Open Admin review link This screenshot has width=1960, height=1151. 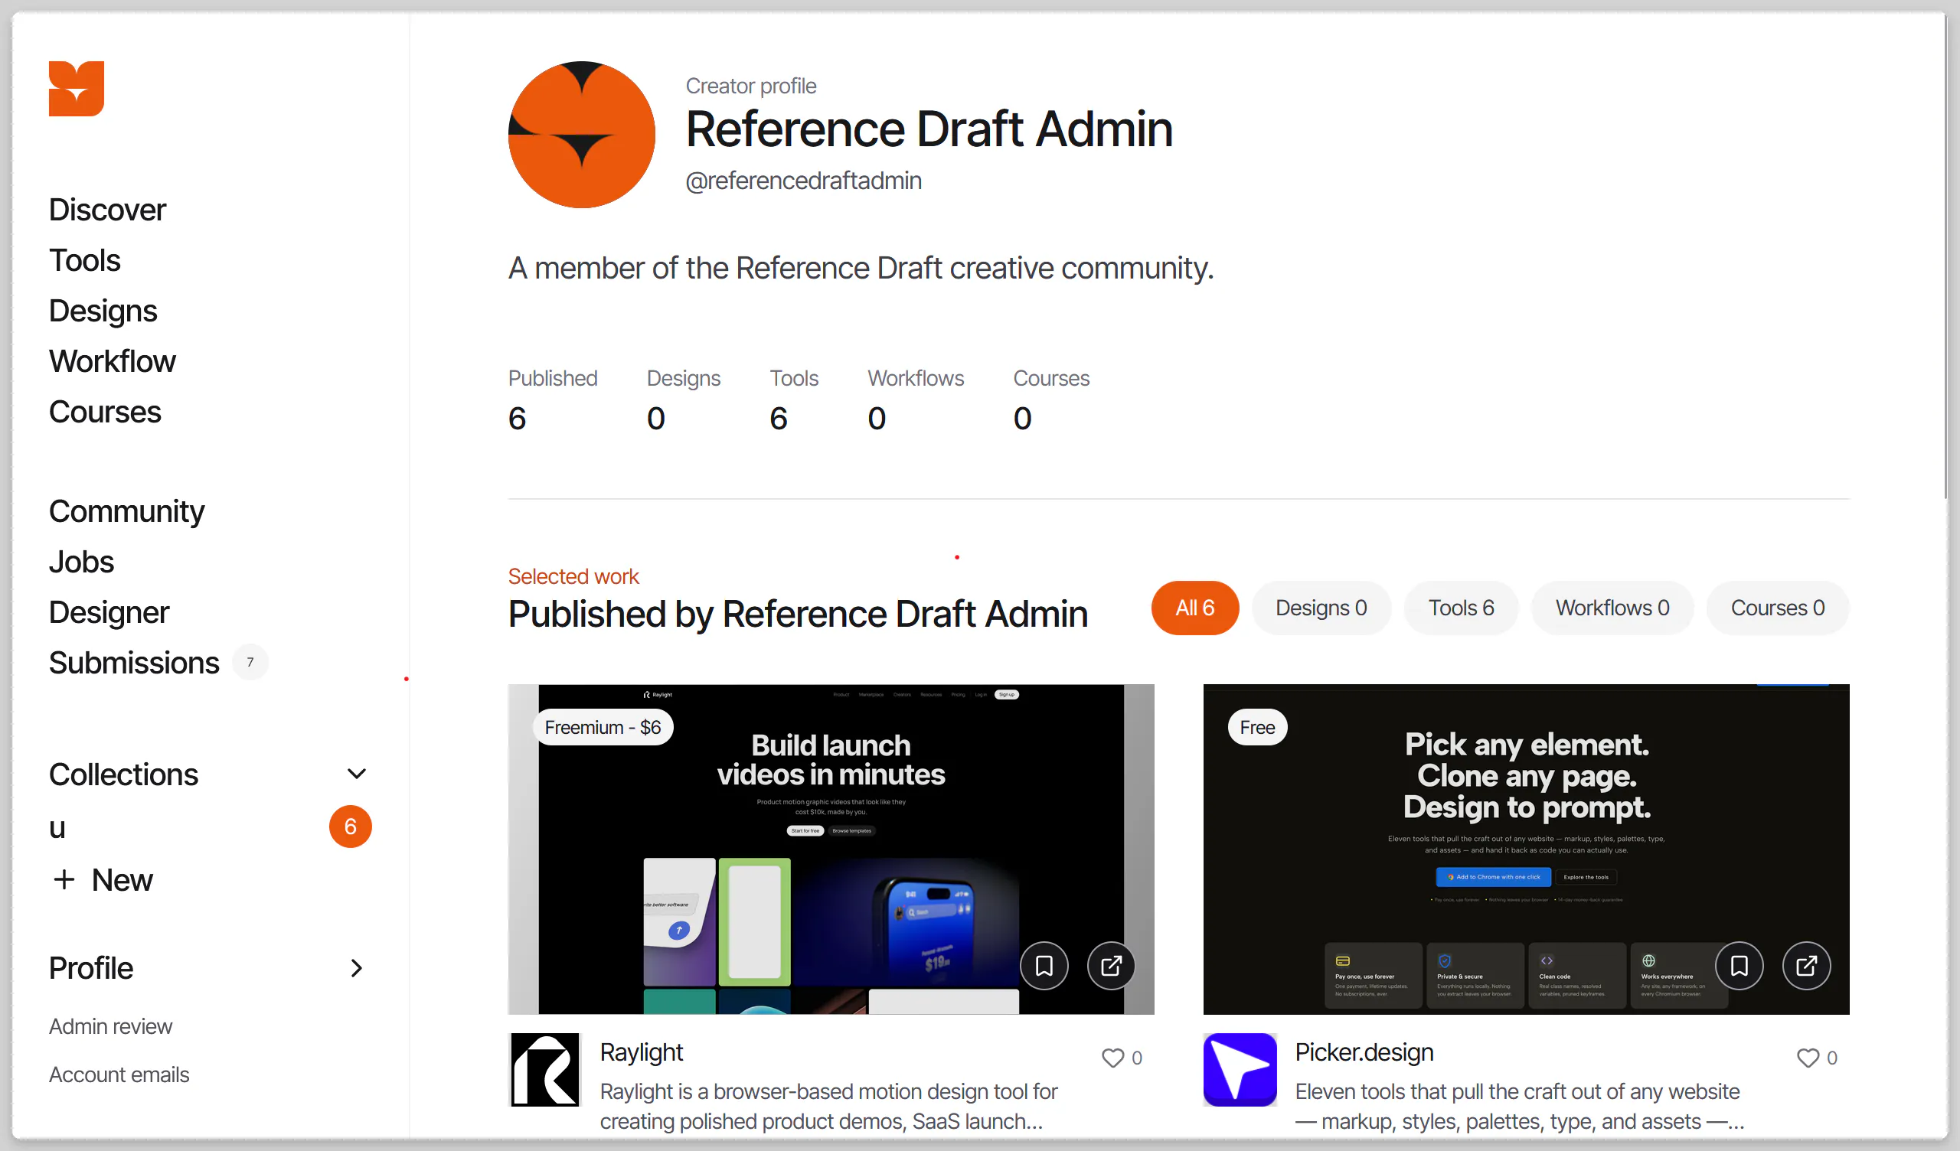coord(110,1026)
